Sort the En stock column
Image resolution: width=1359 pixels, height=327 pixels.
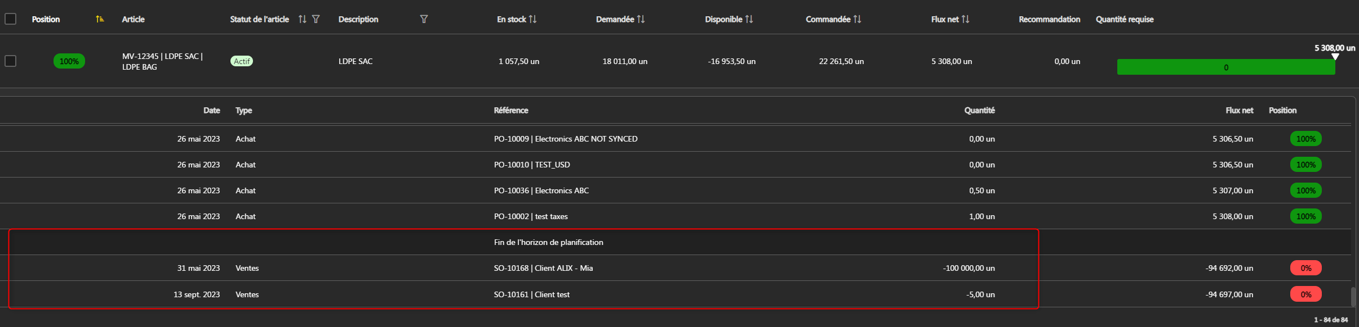(533, 19)
